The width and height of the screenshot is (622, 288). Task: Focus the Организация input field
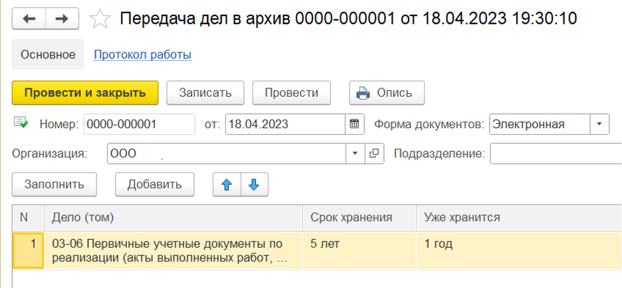(x=227, y=154)
